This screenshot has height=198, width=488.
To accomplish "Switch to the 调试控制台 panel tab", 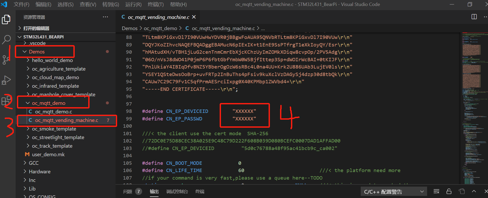I will [x=177, y=192].
